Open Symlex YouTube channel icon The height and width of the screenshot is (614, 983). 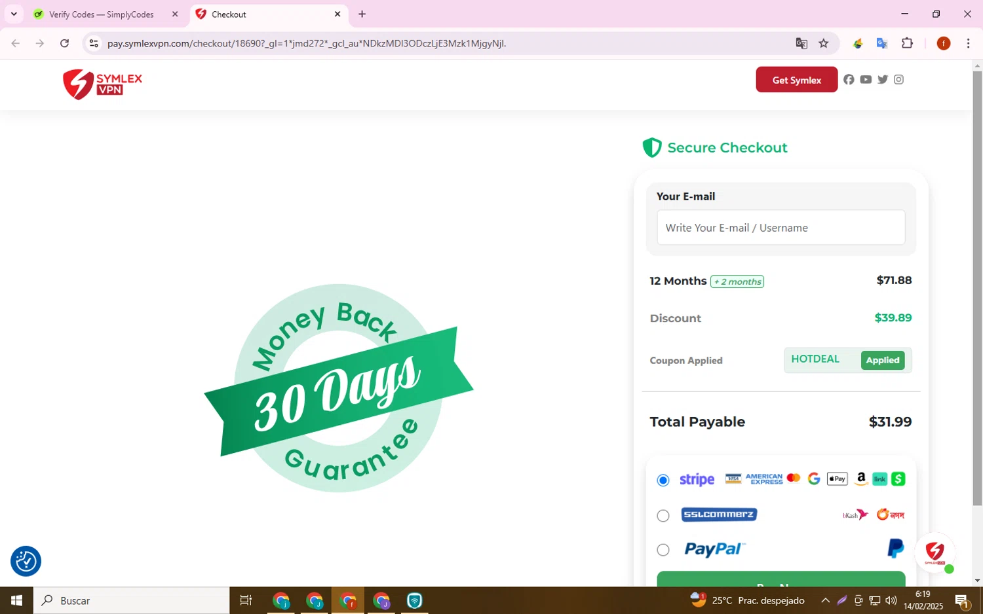[866, 79]
